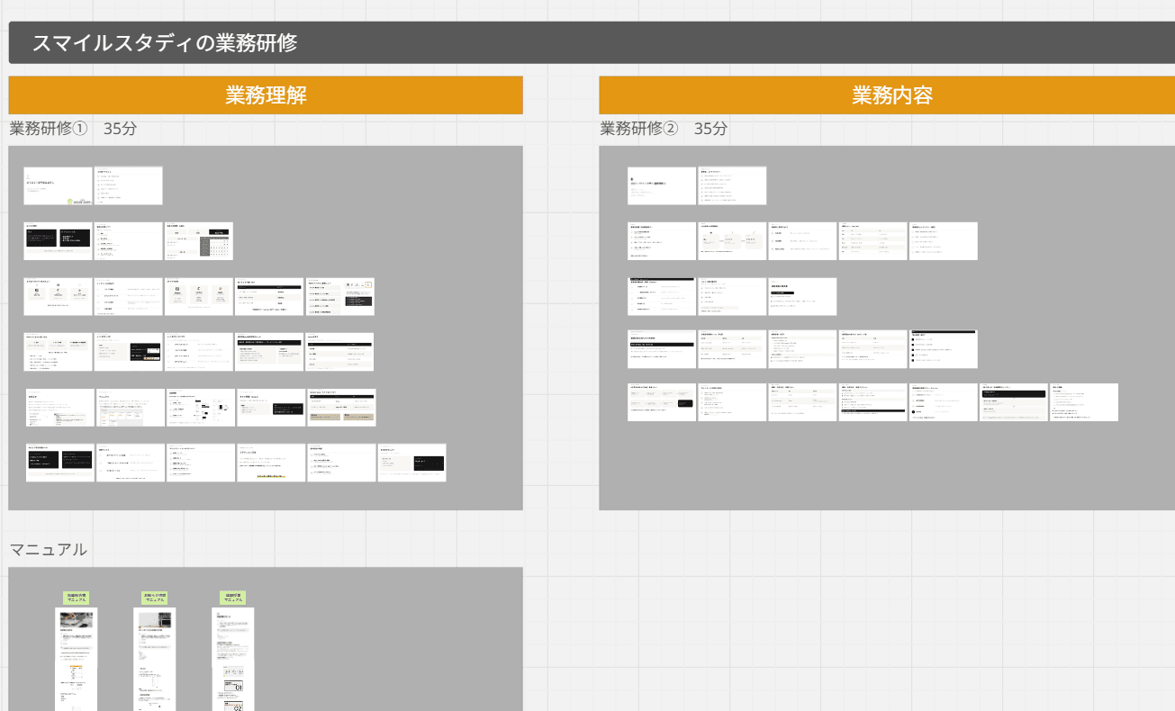The width and height of the screenshot is (1175, 711).
Task: Select the calendar slide in 業務理解's second row
Action: pyautogui.click(x=199, y=241)
